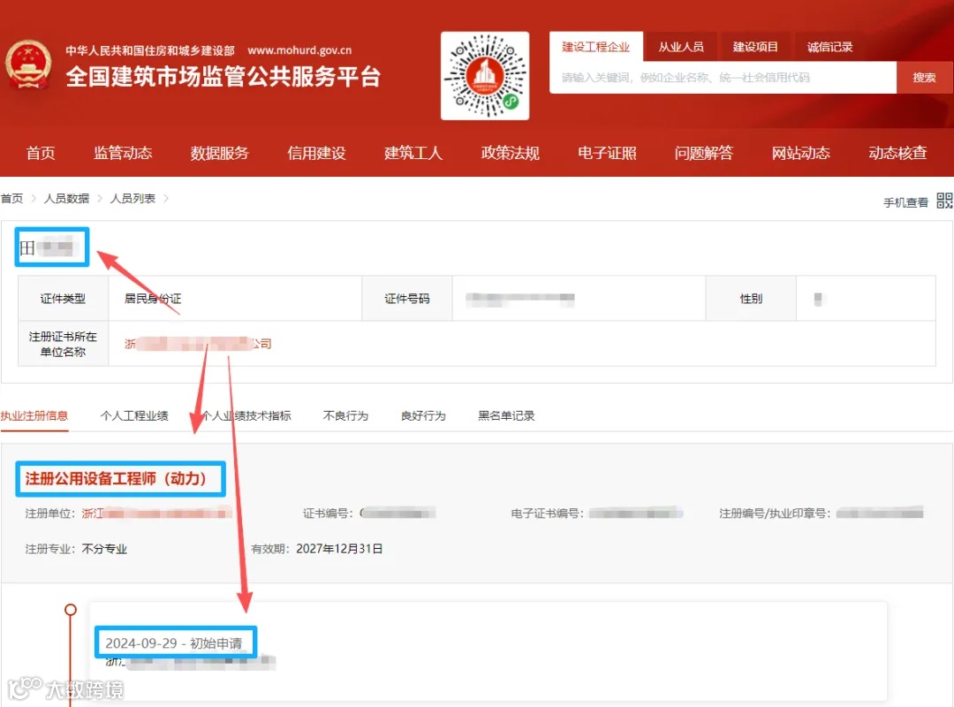Click 人员列表 breadcrumb link

click(132, 199)
